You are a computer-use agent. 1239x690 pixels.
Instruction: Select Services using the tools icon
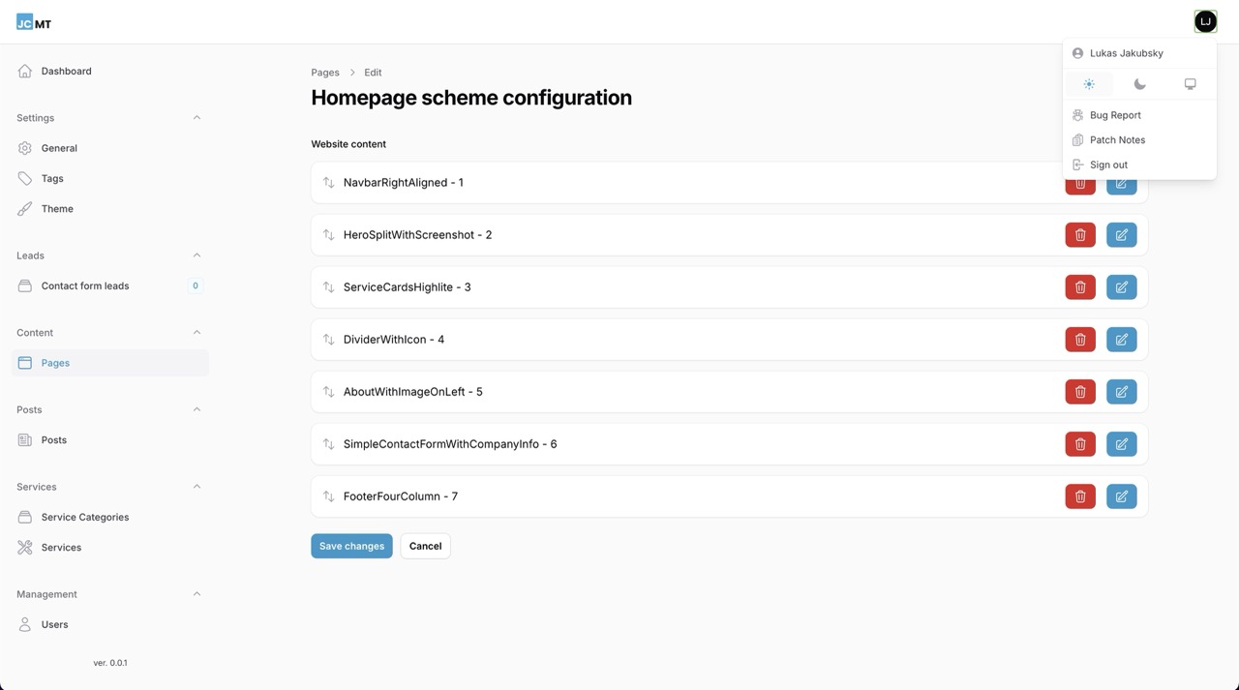click(x=23, y=547)
